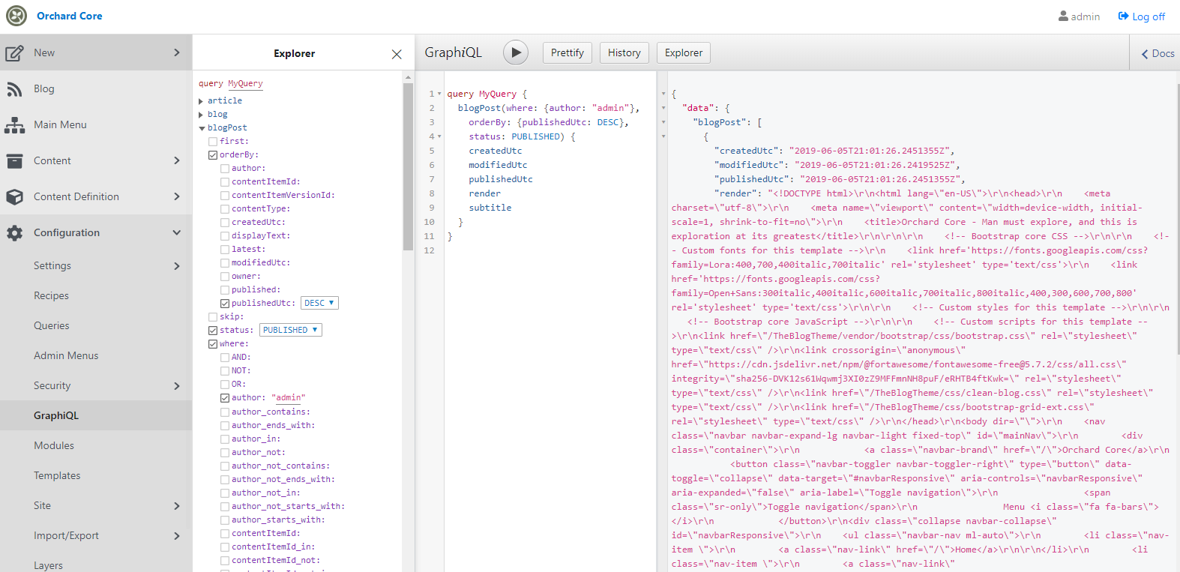The width and height of the screenshot is (1180, 572).
Task: Expand the Import/Export submenu chevron
Action: click(x=177, y=536)
